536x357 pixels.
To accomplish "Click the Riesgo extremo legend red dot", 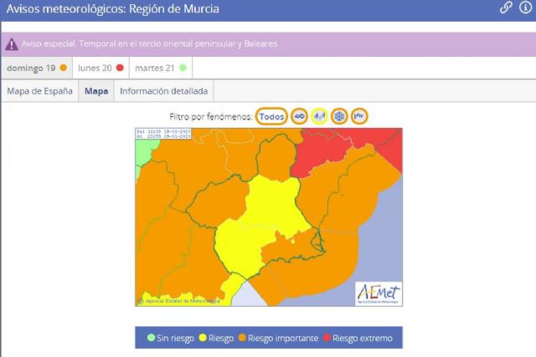I will click(327, 339).
